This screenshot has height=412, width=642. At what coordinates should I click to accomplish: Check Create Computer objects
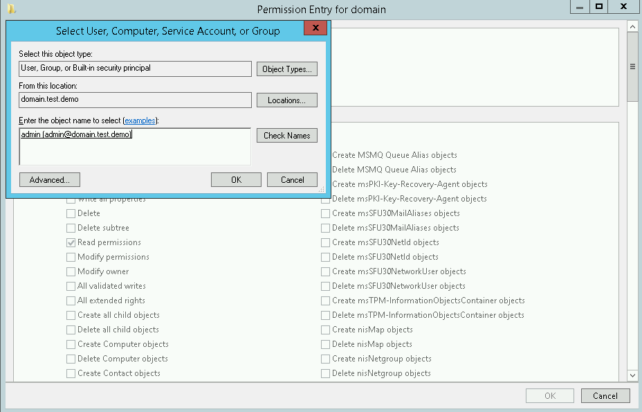pyautogui.click(x=71, y=344)
